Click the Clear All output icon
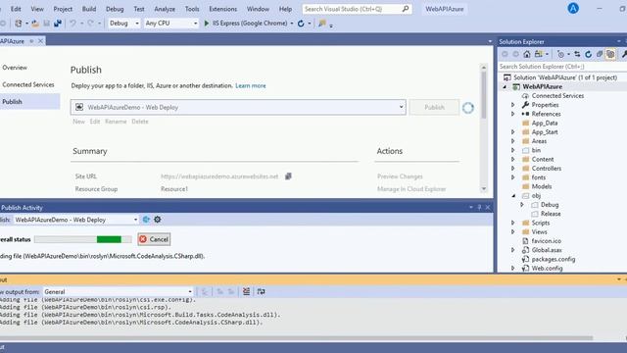 pyautogui.click(x=246, y=291)
